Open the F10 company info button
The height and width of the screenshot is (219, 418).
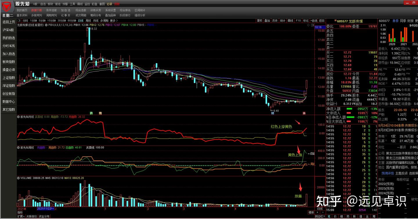[x=298, y=21]
